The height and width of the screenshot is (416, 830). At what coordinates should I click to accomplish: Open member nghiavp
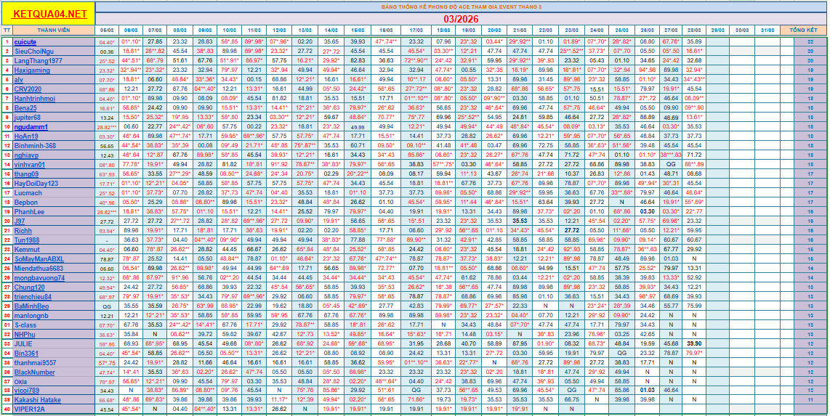(x=26, y=155)
